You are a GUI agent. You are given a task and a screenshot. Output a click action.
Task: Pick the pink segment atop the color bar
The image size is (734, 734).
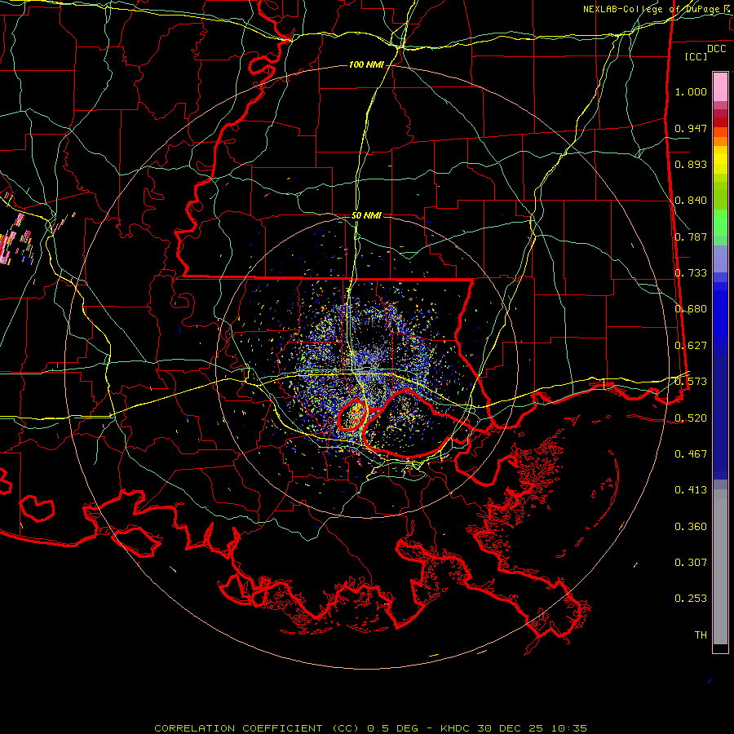click(x=720, y=86)
